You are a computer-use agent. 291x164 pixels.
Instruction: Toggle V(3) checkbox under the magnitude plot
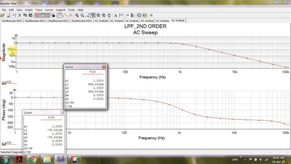tap(4, 83)
